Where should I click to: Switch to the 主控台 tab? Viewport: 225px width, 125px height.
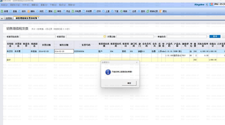click(x=9, y=18)
